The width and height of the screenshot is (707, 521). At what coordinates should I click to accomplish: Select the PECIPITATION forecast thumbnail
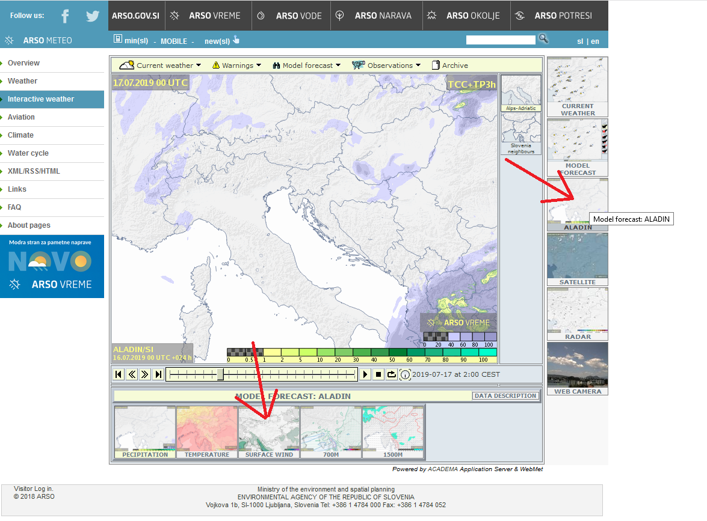[145, 432]
